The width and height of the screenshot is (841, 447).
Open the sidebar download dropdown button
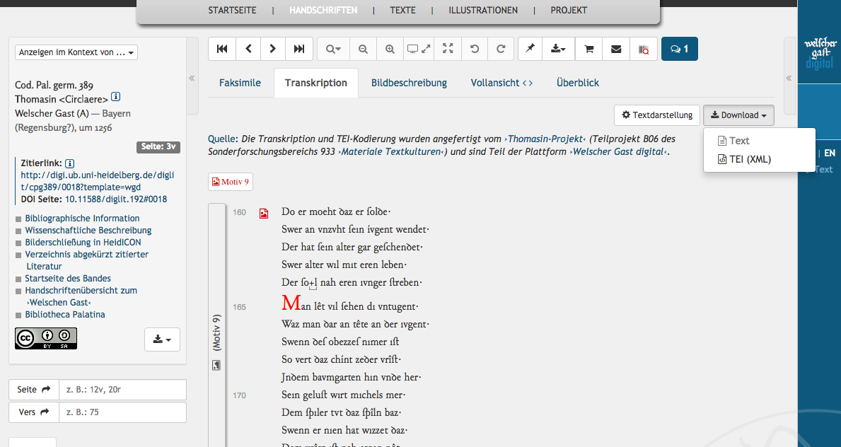[162, 339]
